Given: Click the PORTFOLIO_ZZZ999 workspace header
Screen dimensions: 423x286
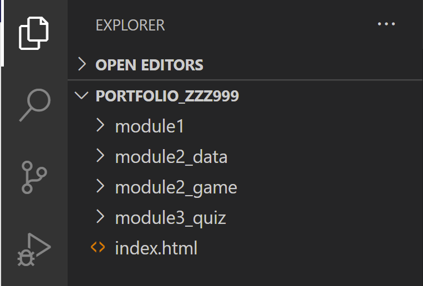Looking at the screenshot, I should [167, 96].
